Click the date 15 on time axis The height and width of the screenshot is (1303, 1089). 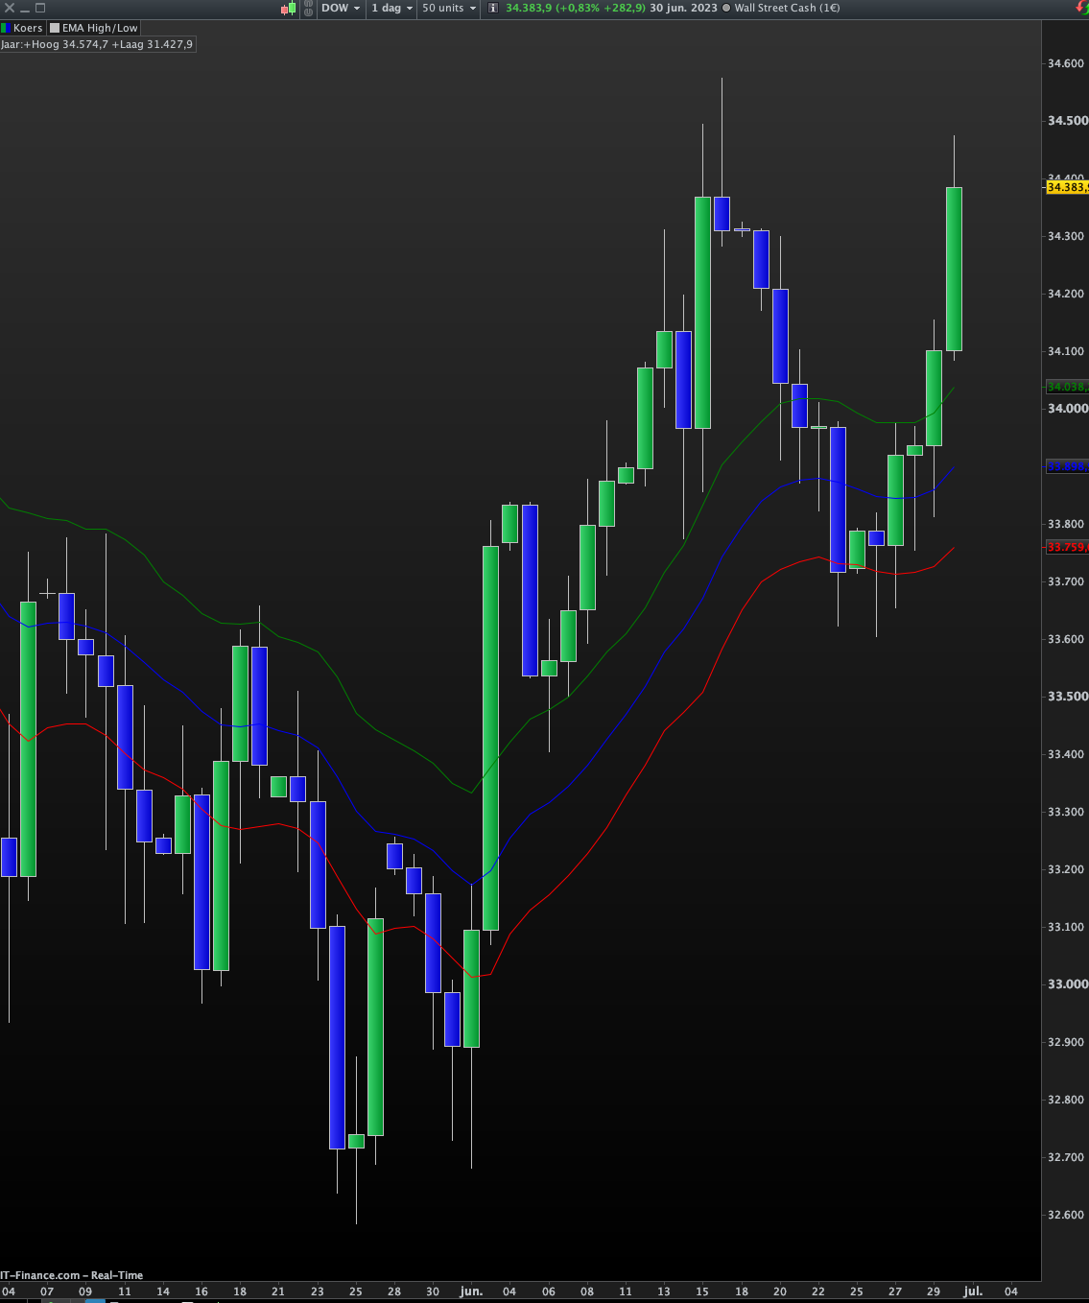(702, 1291)
